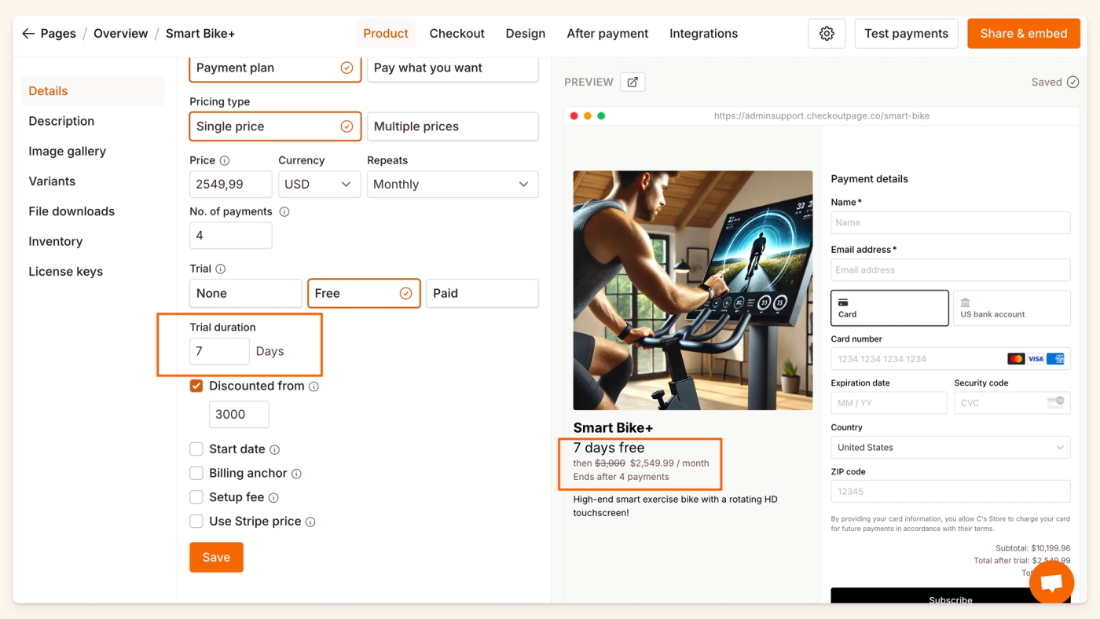Click the Smart Bike+ product image
This screenshot has width=1100, height=619.
tap(693, 291)
